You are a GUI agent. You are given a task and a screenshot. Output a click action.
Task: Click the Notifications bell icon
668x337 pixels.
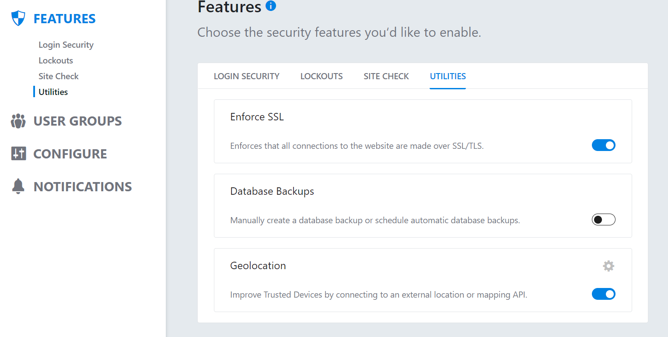(x=18, y=186)
